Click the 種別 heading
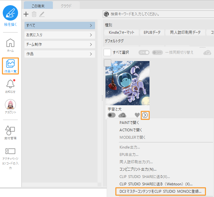Image resolution: width=214 pixels, height=197 pixels. pyautogui.click(x=109, y=25)
